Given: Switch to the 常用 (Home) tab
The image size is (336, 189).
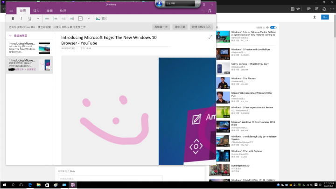Looking at the screenshot, I should click(23, 11).
